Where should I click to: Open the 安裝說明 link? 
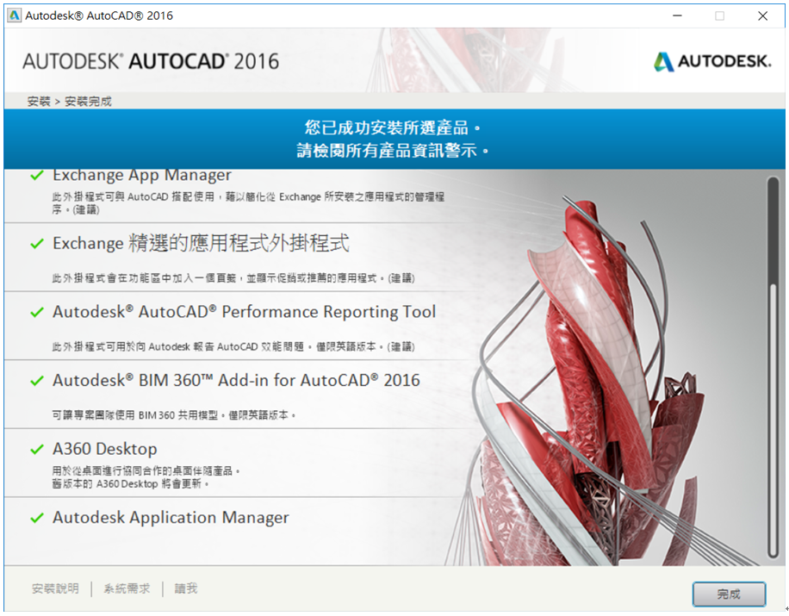click(55, 588)
